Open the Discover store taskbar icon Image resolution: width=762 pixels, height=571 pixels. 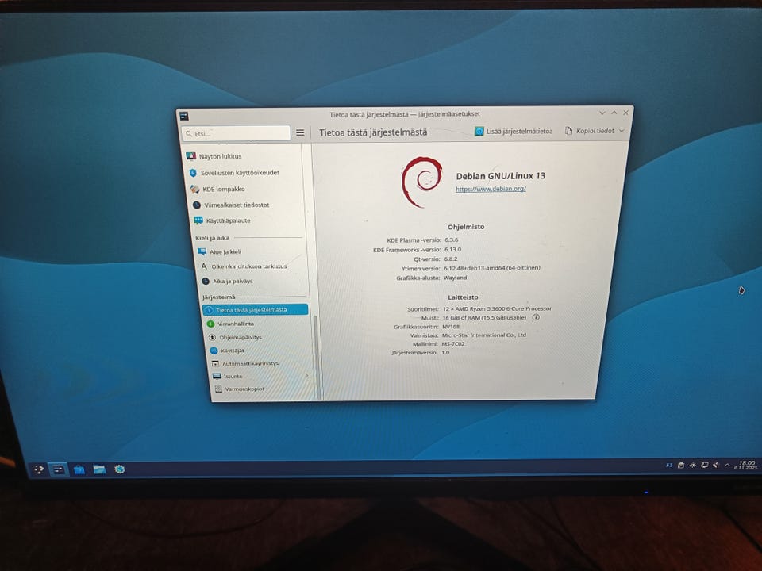[79, 469]
